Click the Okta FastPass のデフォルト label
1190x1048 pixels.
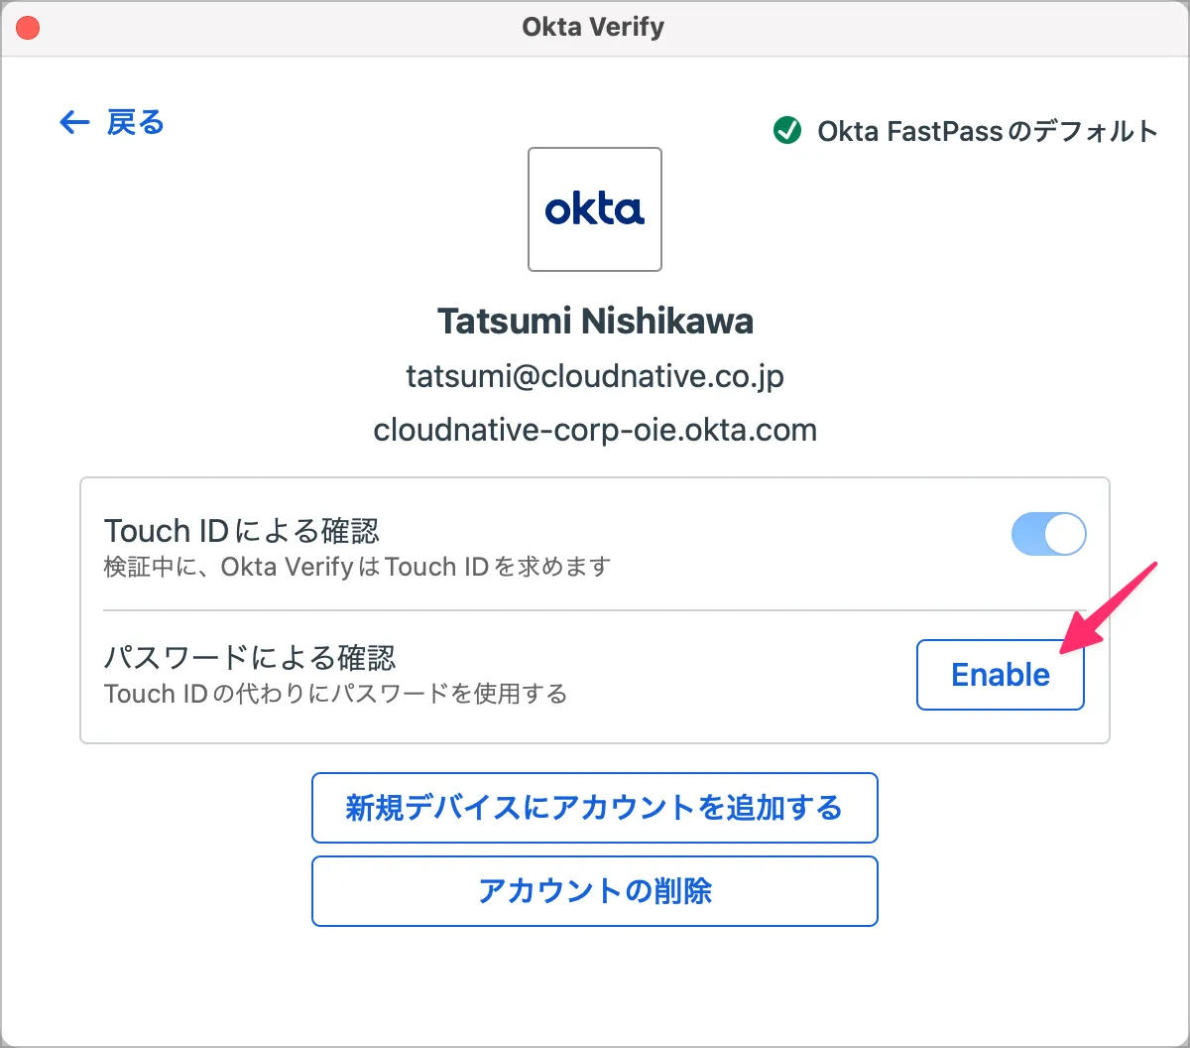[988, 131]
